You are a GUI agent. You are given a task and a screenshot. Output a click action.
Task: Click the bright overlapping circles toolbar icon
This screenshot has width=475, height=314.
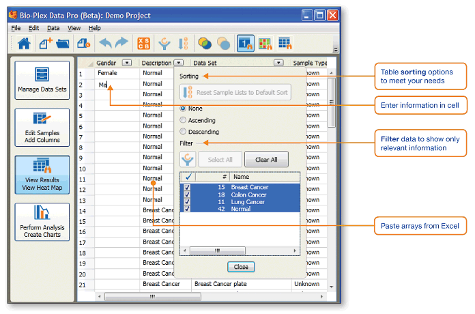pos(205,43)
